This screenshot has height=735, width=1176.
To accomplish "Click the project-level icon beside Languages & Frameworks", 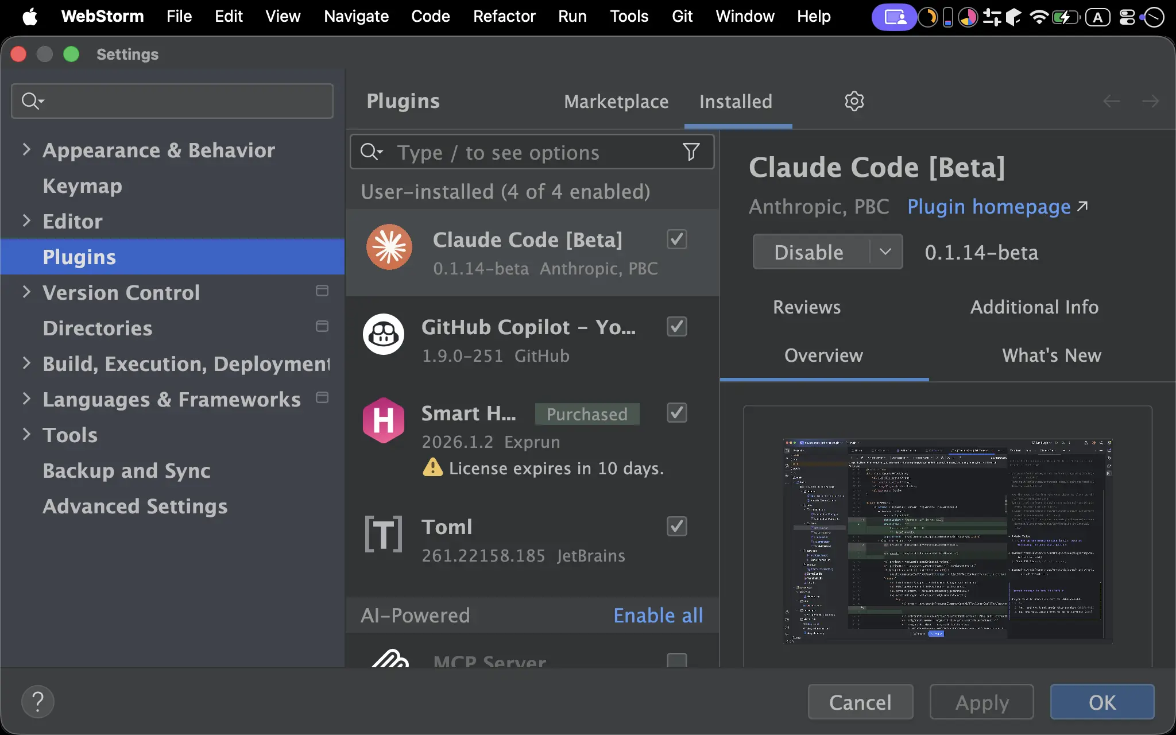I will click(322, 398).
